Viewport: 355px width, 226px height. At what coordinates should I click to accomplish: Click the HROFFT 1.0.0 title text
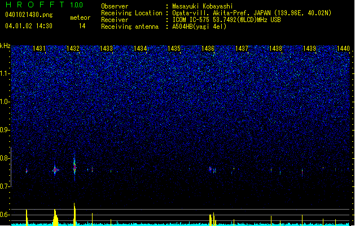tap(45, 5)
